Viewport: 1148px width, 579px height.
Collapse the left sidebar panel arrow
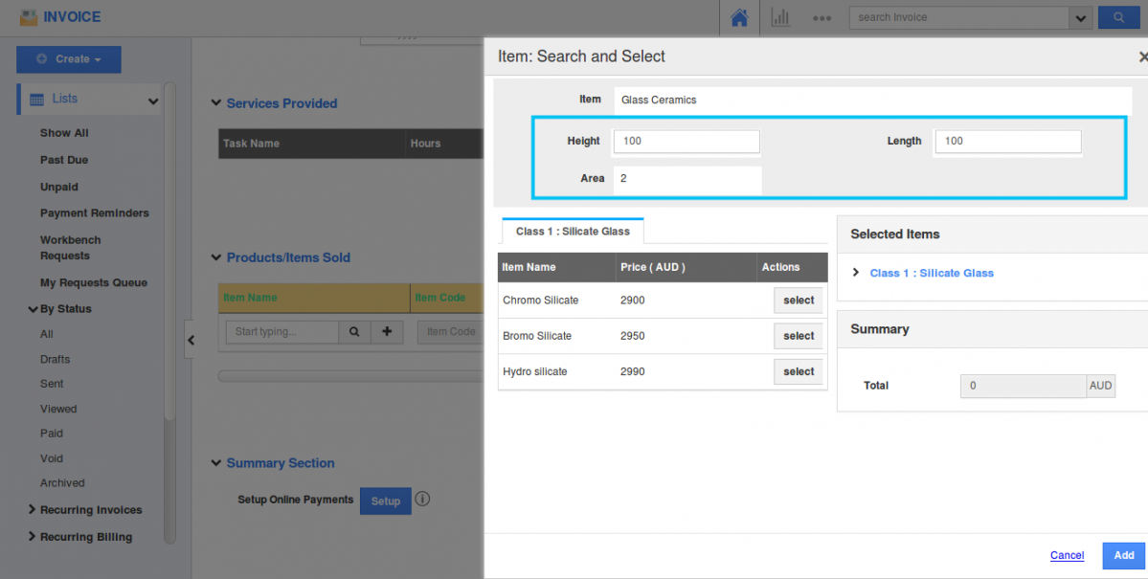coord(191,340)
